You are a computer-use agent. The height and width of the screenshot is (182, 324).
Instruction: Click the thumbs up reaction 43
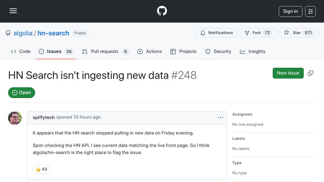tap(41, 169)
